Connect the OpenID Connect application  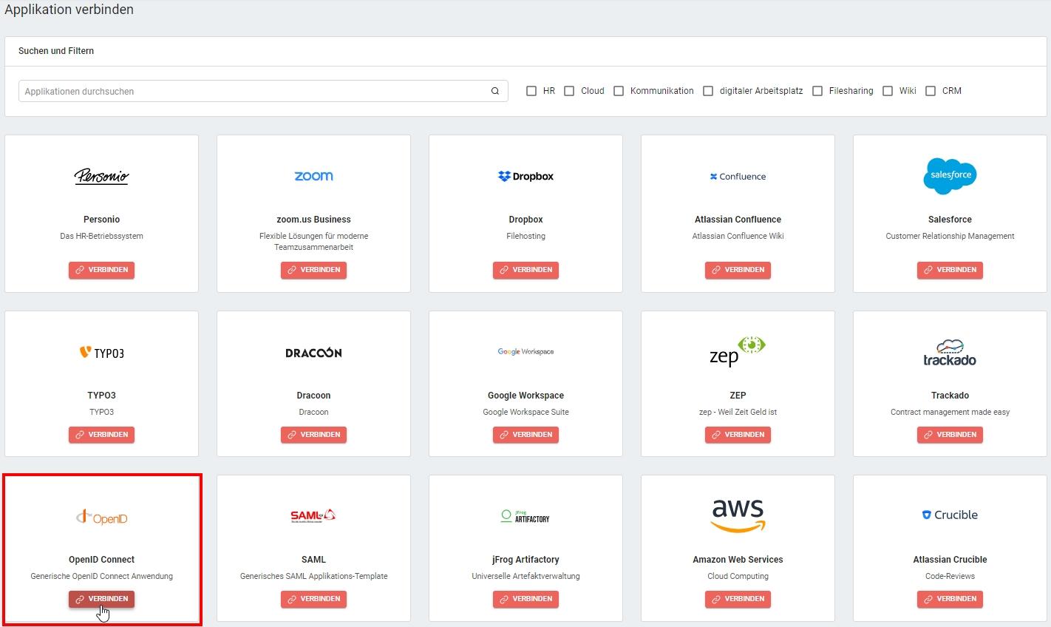101,599
